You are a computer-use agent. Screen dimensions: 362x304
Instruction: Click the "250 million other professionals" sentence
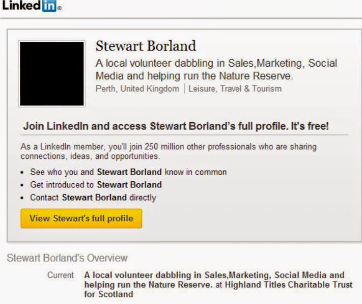pyautogui.click(x=168, y=147)
